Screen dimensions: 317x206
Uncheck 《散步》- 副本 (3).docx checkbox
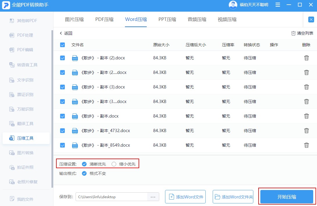click(62, 87)
